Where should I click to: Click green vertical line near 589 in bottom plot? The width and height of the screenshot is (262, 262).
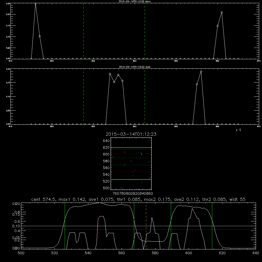171,226
